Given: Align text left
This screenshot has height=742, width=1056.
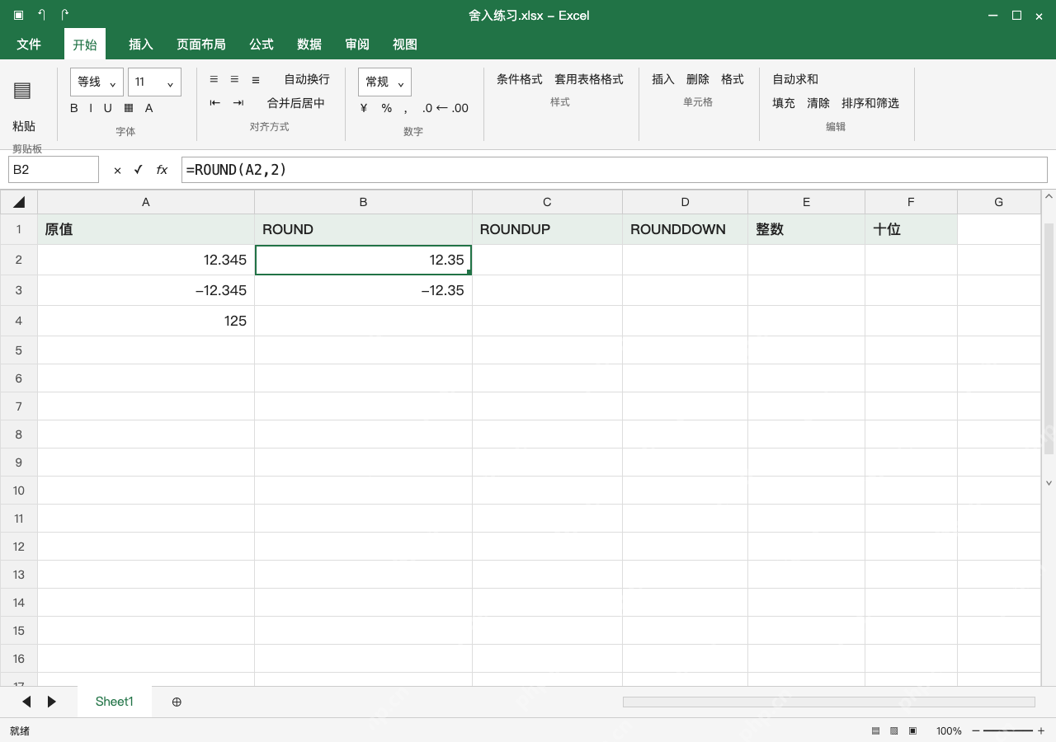Looking at the screenshot, I should coord(214,79).
